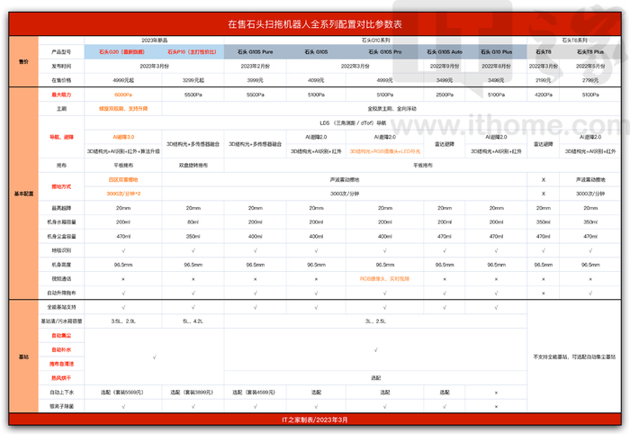The width and height of the screenshot is (630, 434).
Task: Click the 自动升降拖布 row label
Action: pyautogui.click(x=61, y=293)
